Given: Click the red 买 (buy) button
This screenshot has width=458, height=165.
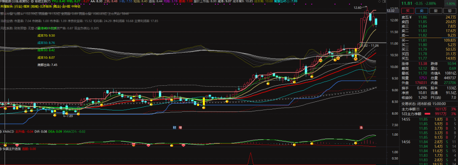Looking at the screenshot, I should tap(405, 11).
